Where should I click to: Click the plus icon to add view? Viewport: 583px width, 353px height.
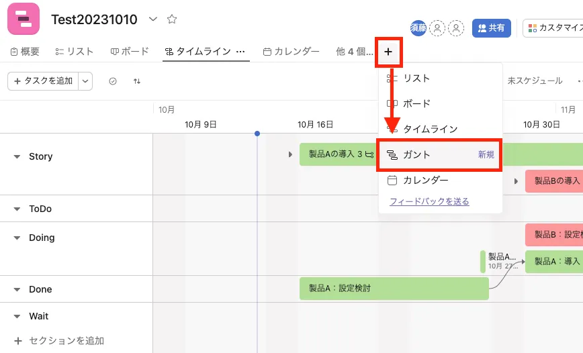point(388,52)
